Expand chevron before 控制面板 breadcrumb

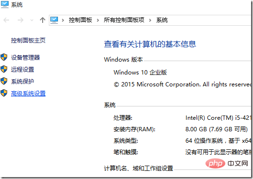[x=63, y=20]
